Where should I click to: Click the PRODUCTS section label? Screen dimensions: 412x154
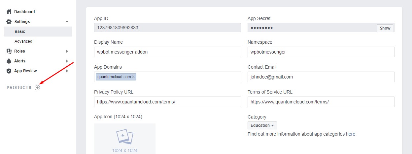click(x=19, y=88)
